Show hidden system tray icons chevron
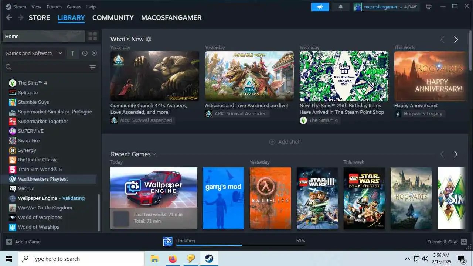Viewport: 473px width, 266px height. pyautogui.click(x=408, y=259)
